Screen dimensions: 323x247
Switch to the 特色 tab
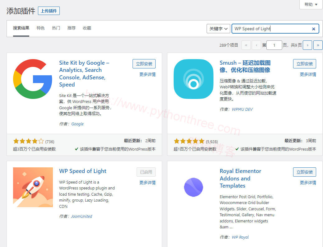pos(40,28)
